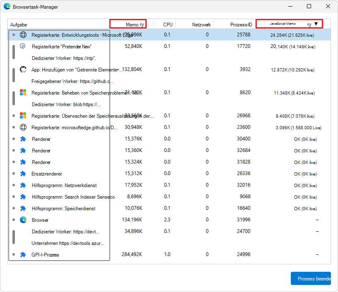The width and height of the screenshot is (338, 292).
Task: Select the Hilfsprogramm: Speicherdienst row
Action: coord(63,209)
